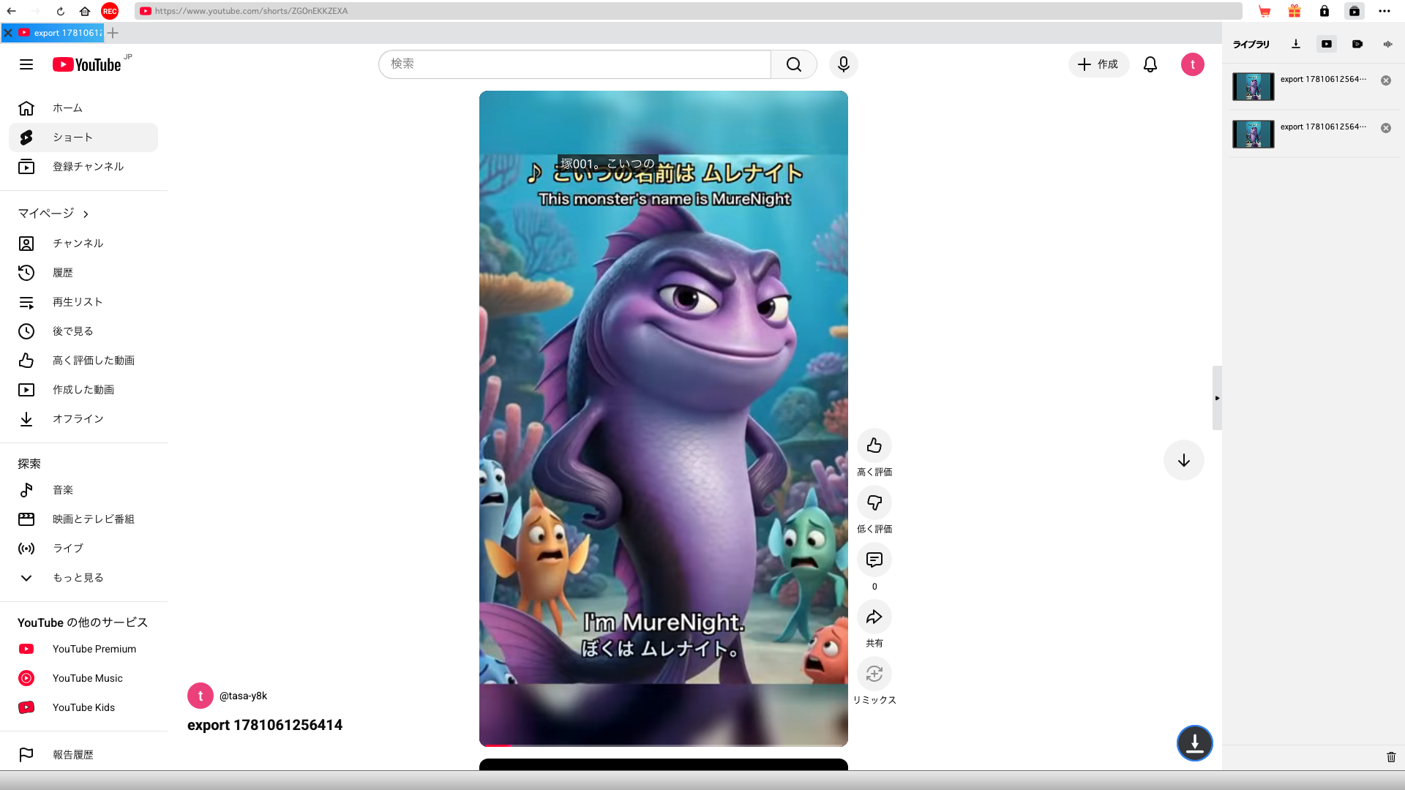
Task: Click the URL address bar
Action: [x=688, y=11]
